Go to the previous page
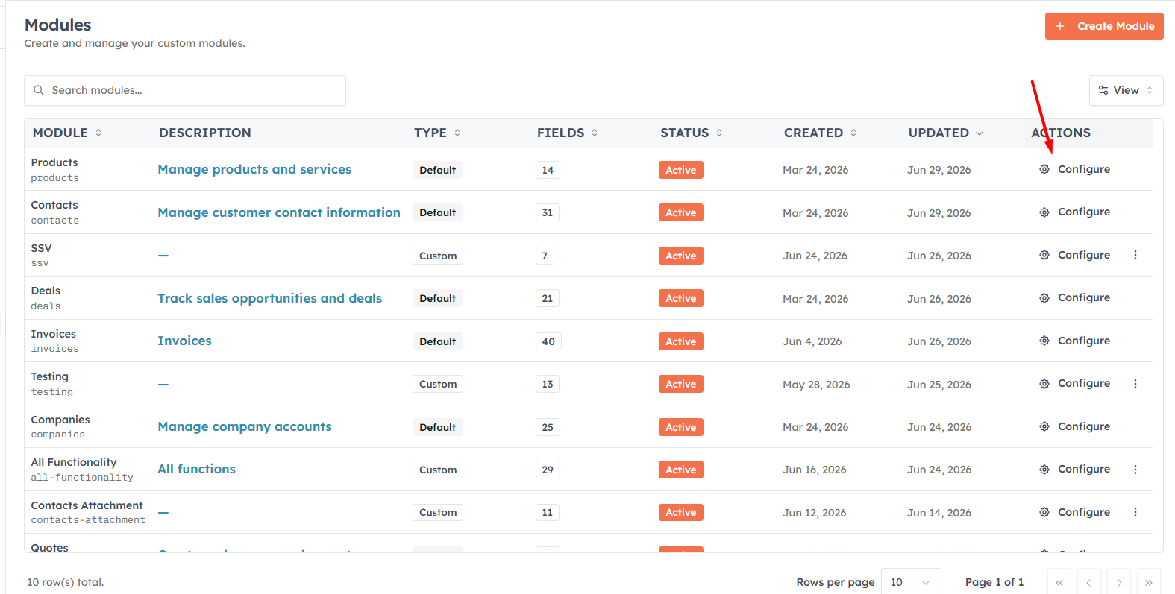The image size is (1175, 594). [1089, 582]
